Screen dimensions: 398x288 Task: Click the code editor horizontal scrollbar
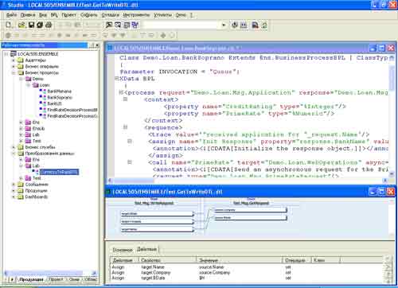tap(247, 181)
